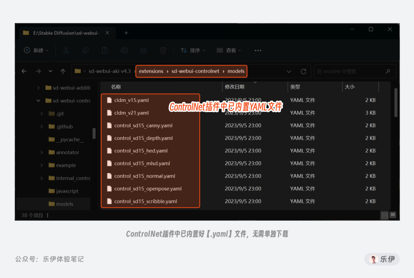Click the Cut icon in the toolbar
Screen dimensions: 414x278
pos(66,50)
